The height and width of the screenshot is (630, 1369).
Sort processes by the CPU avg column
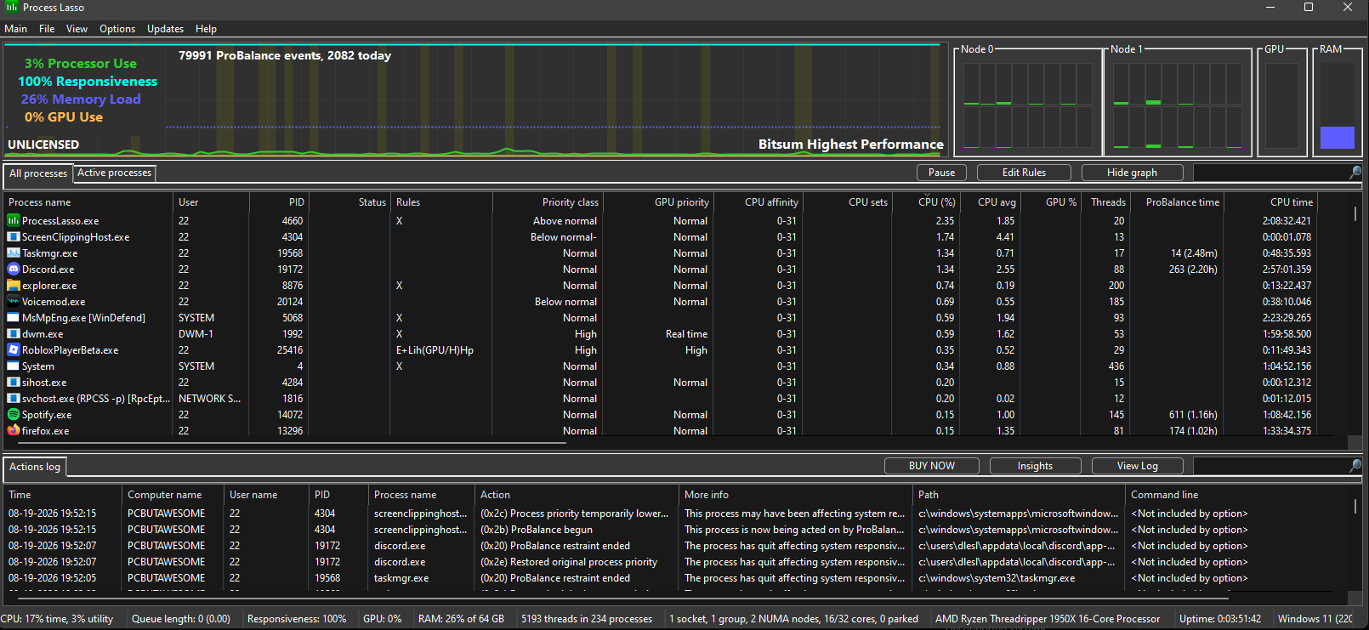coord(991,202)
